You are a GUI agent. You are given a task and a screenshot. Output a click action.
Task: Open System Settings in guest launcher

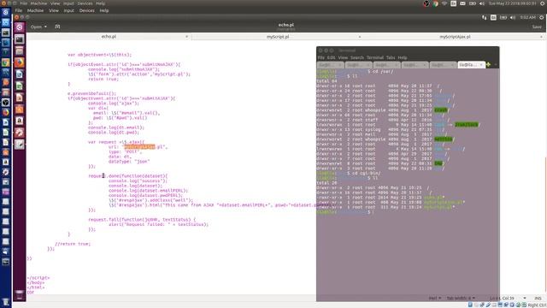click(x=20, y=133)
